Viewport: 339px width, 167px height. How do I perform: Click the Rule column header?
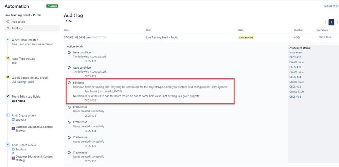[148, 30]
